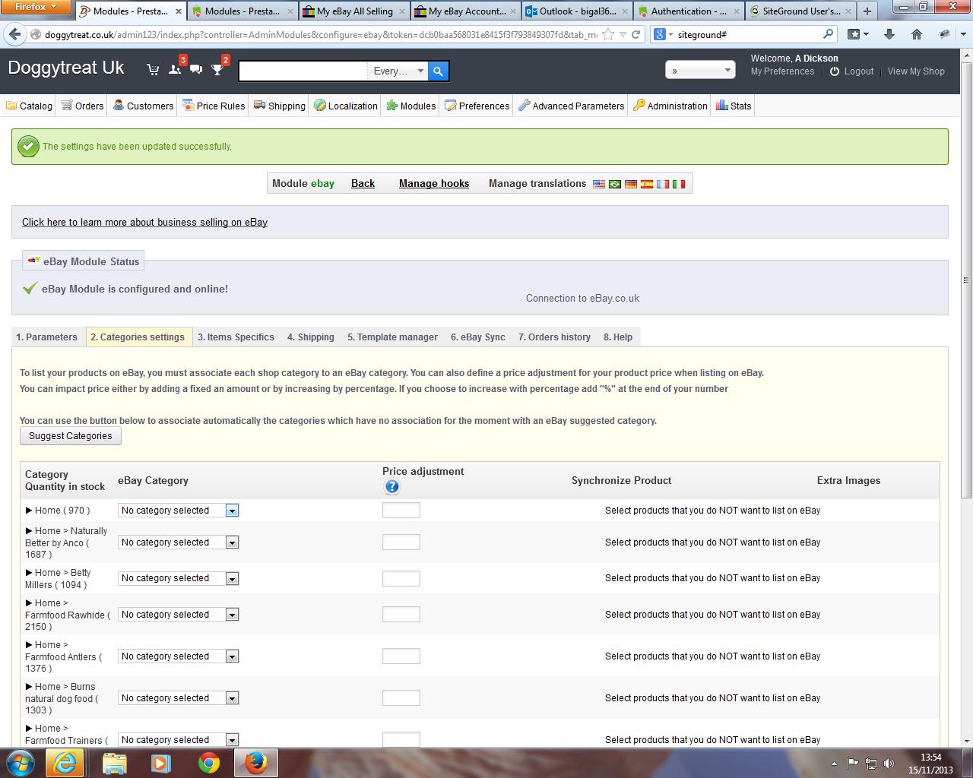
Task: Open the quick access dropdown in header
Action: (x=700, y=71)
